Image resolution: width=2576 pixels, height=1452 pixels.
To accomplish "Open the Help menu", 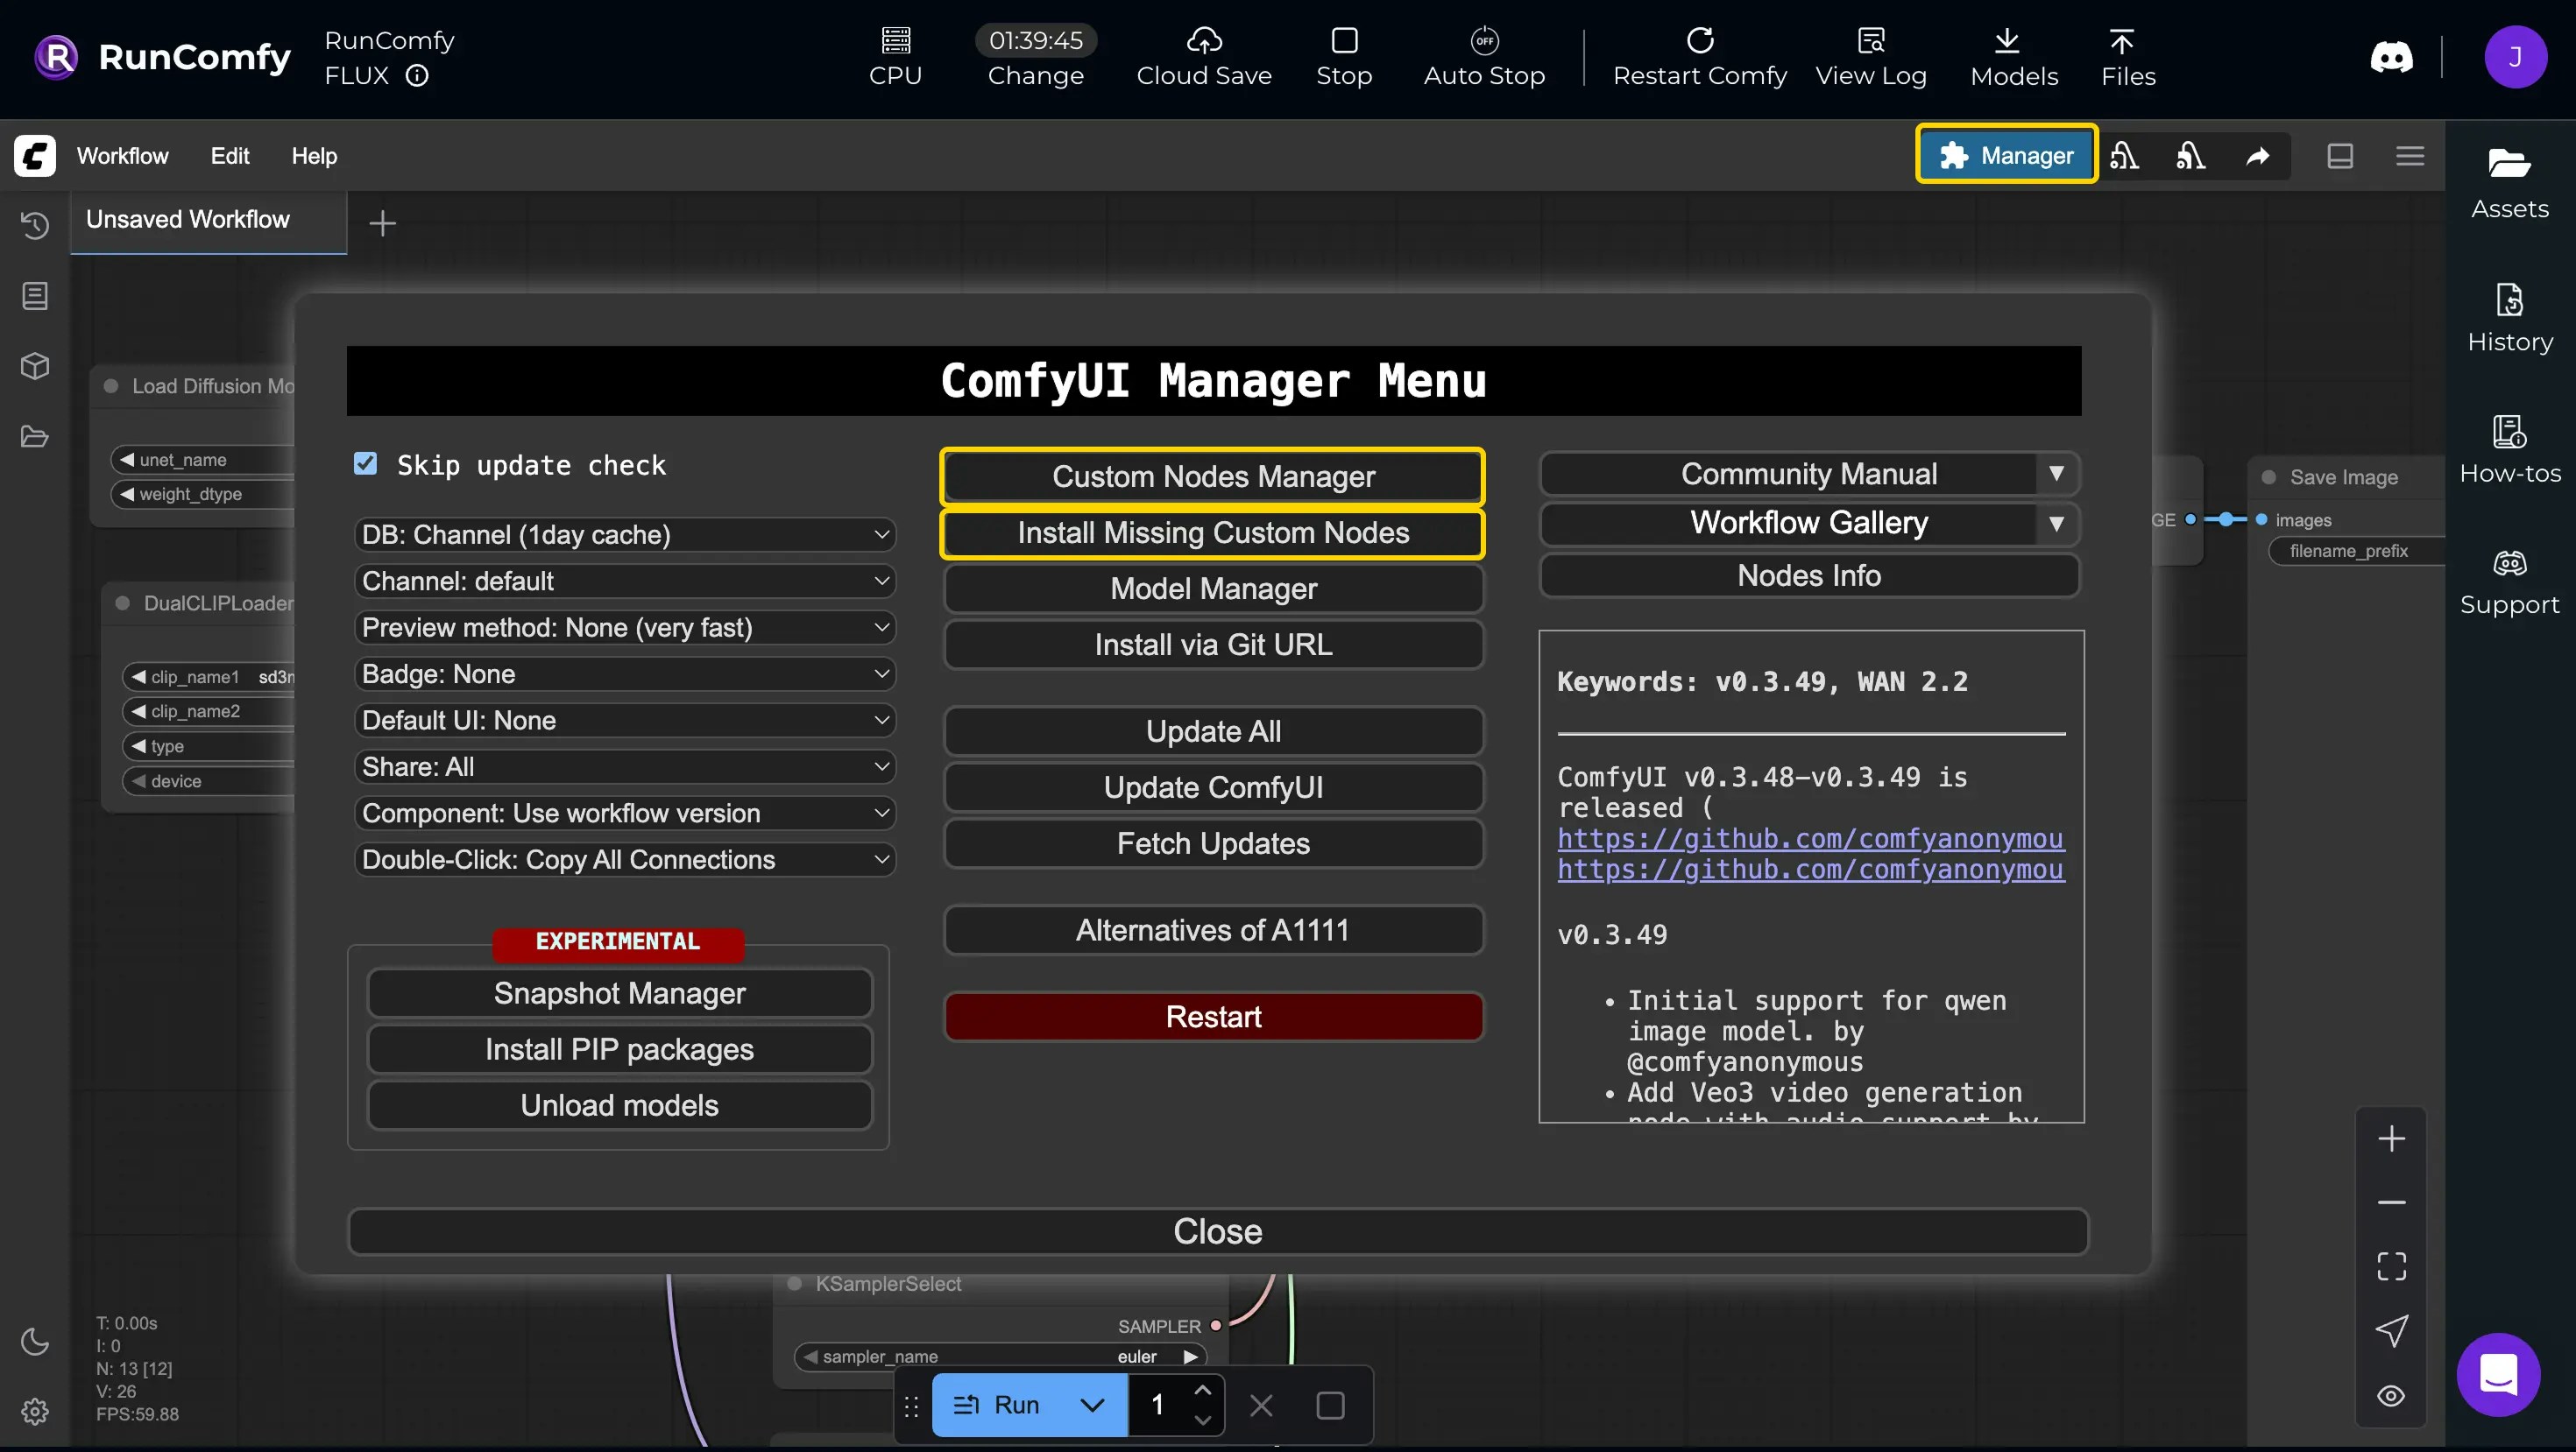I will (314, 156).
